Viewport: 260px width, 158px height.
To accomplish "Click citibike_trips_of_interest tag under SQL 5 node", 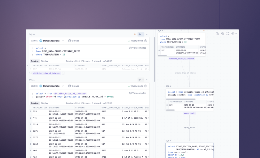I will 182,59.
